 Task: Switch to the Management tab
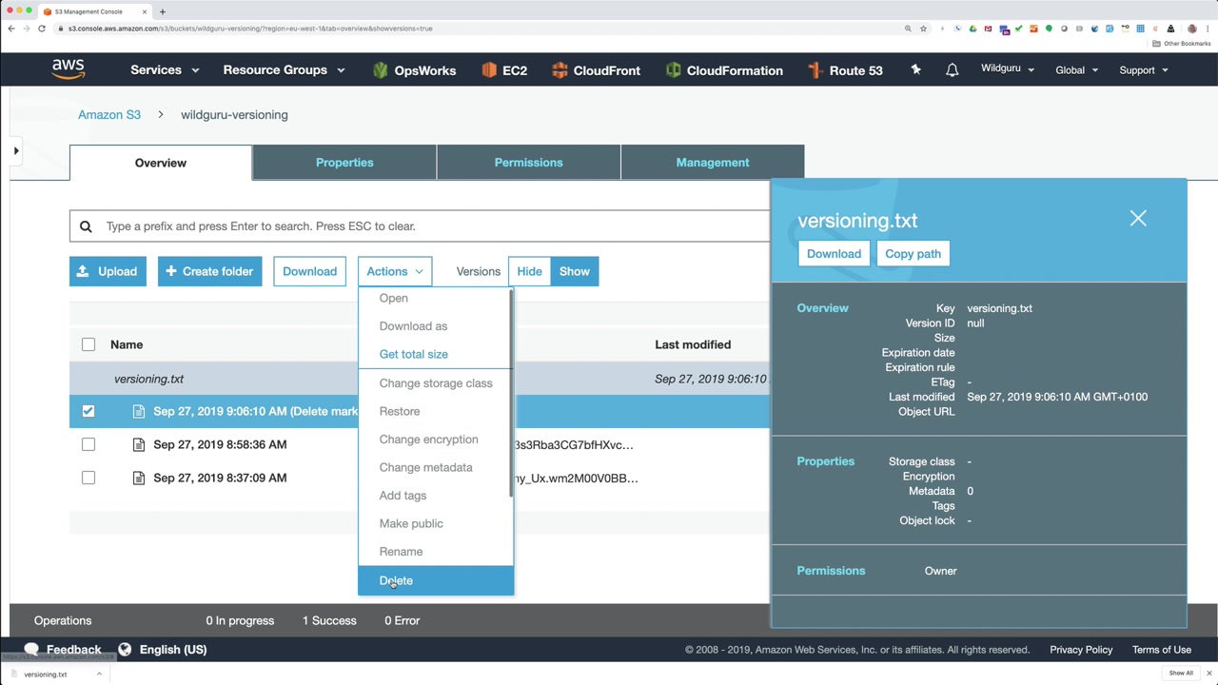tap(713, 163)
